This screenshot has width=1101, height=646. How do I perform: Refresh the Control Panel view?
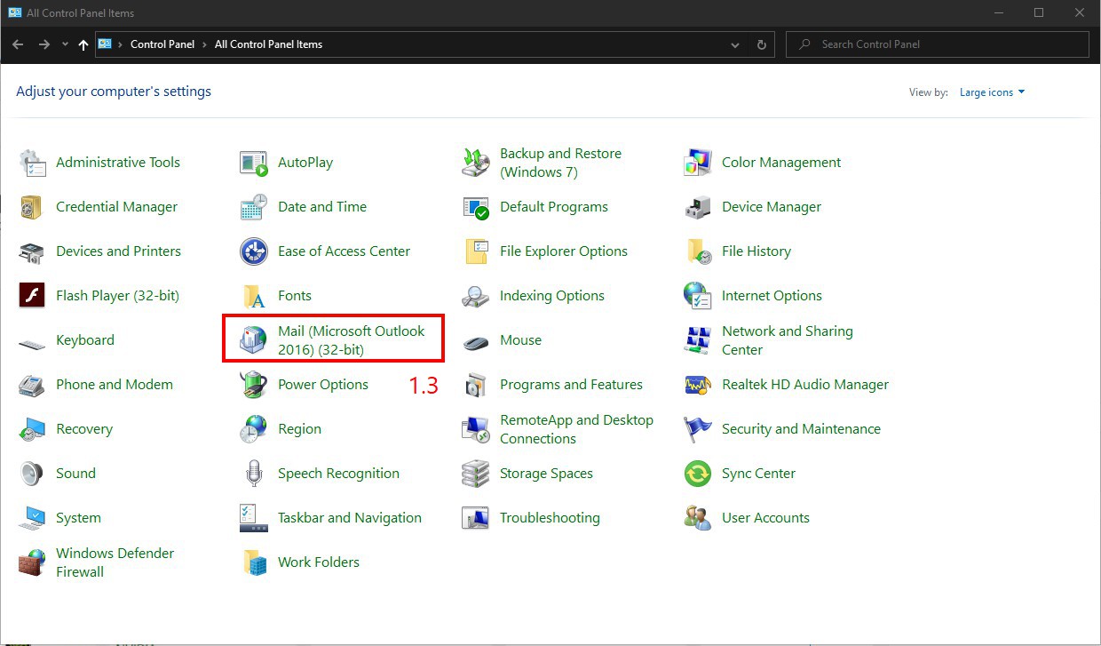point(762,44)
